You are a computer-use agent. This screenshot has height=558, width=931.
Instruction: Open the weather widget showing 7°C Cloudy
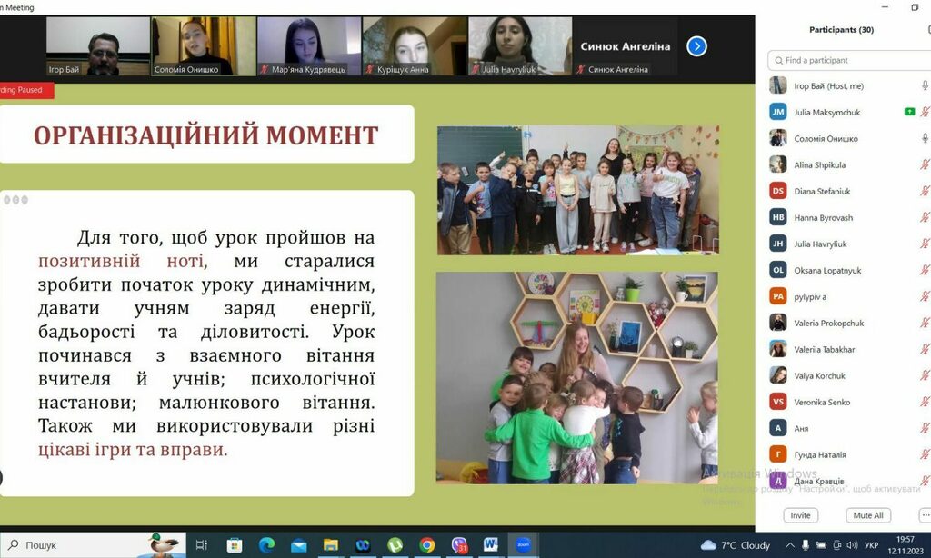(x=736, y=545)
